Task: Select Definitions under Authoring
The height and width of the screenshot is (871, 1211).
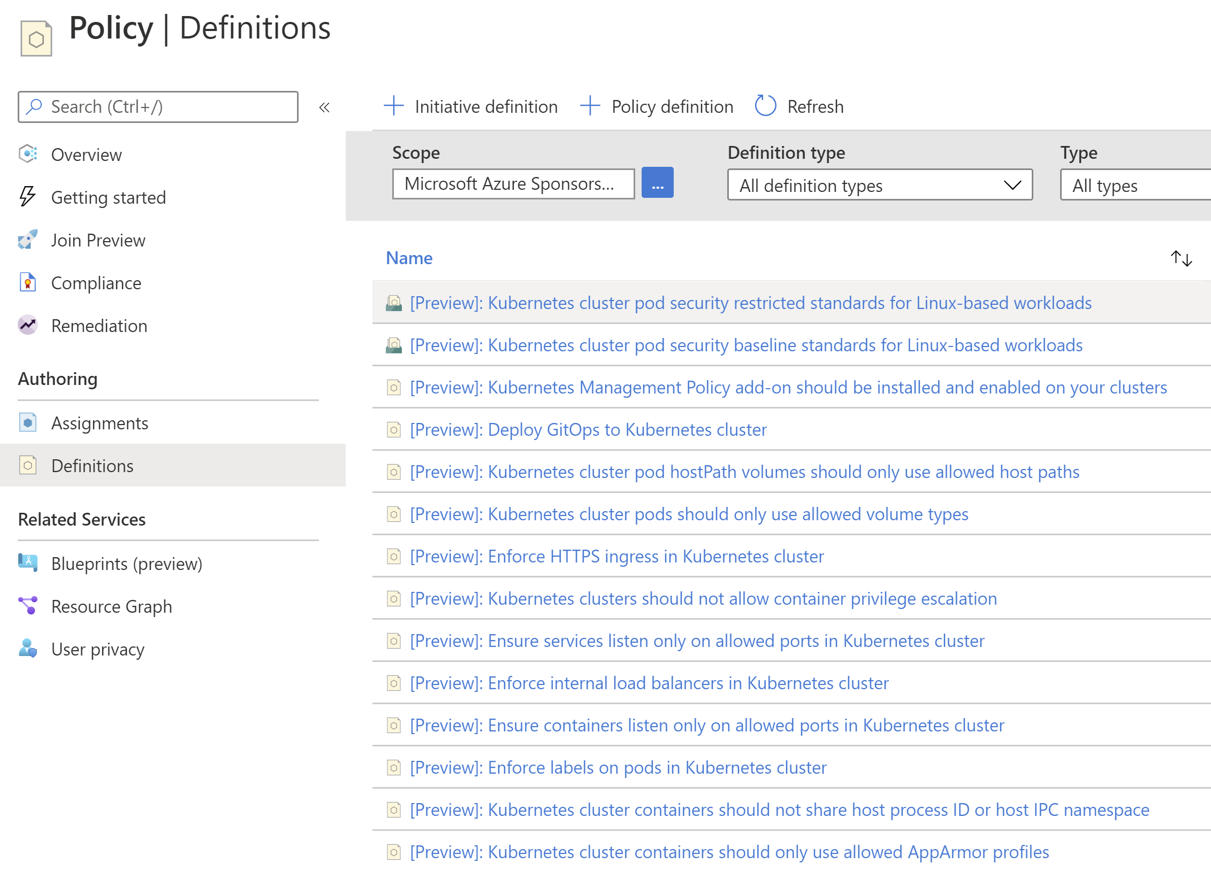Action: 93,466
